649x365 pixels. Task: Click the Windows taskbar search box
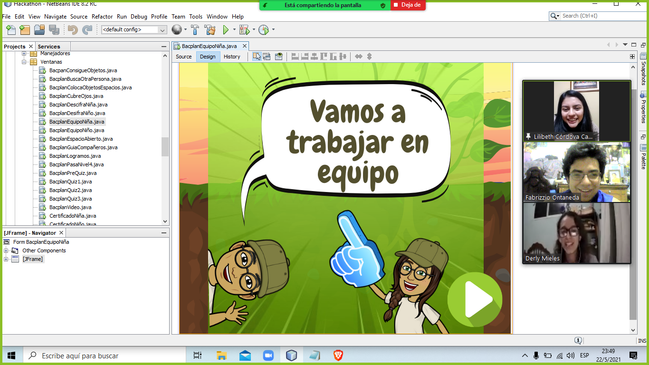105,355
